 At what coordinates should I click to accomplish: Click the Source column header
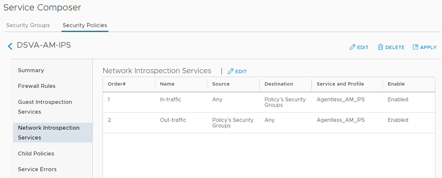coord(221,84)
